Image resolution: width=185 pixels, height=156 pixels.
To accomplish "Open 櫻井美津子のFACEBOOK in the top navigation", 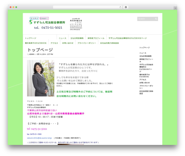I will [36, 43].
